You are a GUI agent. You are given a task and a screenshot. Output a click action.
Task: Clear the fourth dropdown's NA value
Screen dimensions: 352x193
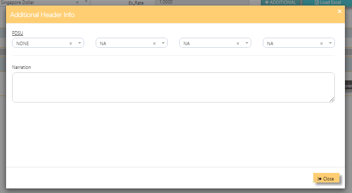321,44
